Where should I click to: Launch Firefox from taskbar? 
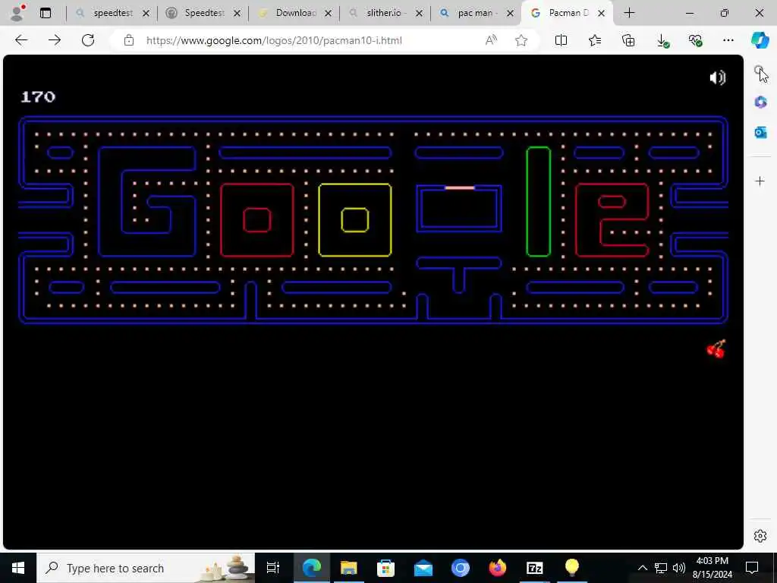(498, 568)
